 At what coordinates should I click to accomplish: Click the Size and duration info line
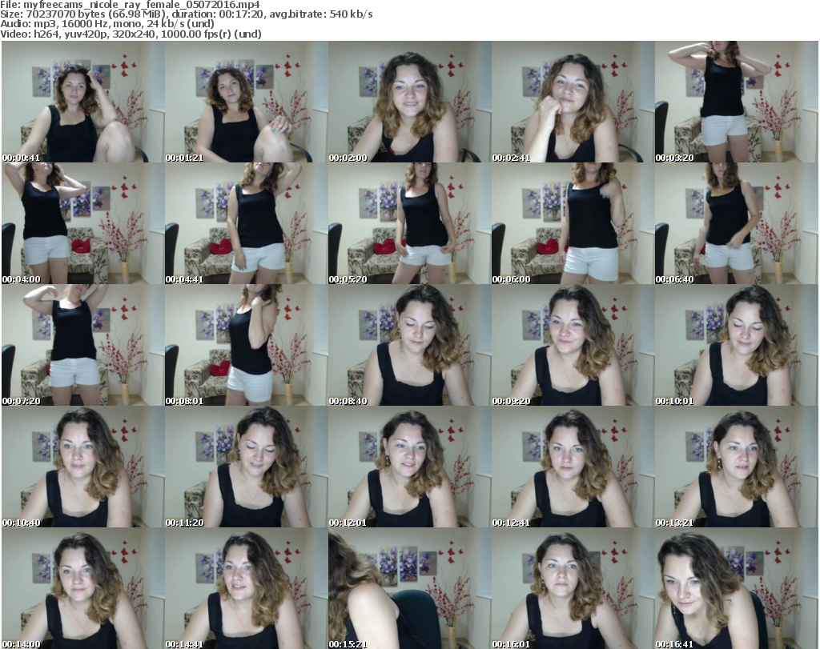(x=186, y=14)
